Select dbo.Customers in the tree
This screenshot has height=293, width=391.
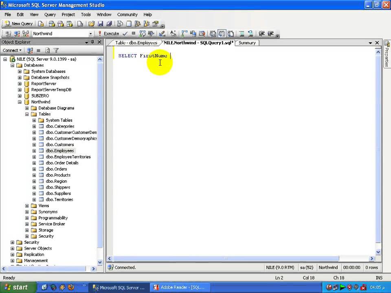click(x=60, y=145)
